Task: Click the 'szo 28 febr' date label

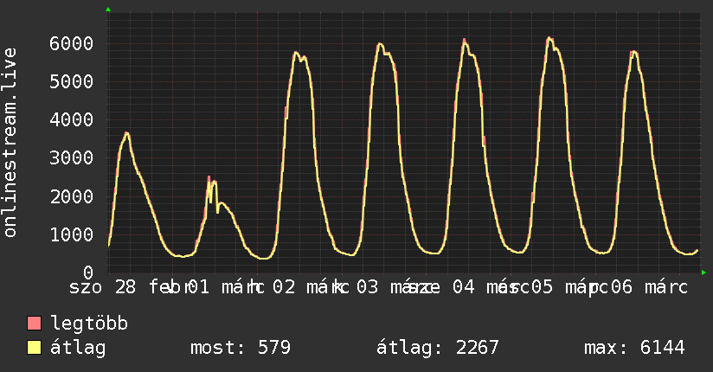Action: coord(129,287)
